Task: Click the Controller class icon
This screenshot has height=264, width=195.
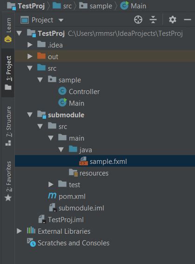Action: pos(62,91)
